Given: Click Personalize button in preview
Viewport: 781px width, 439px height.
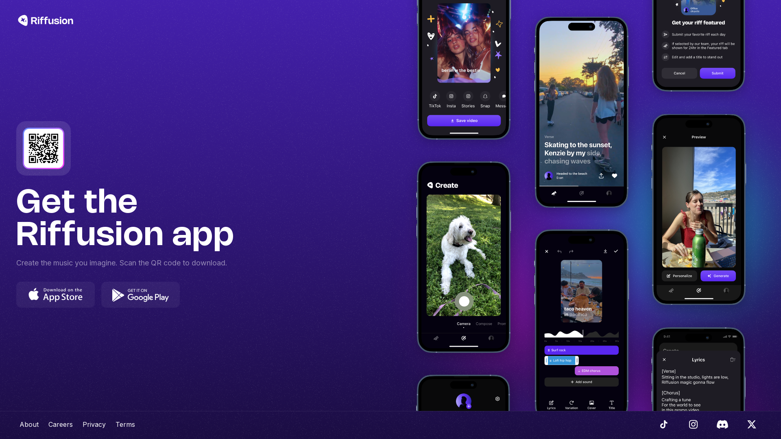Looking at the screenshot, I should [x=680, y=276].
